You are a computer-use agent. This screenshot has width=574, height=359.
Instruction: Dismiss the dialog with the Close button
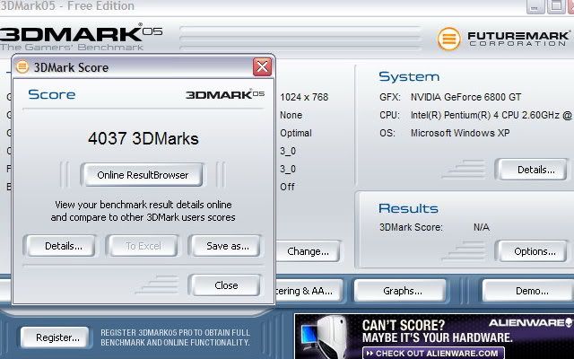225,285
